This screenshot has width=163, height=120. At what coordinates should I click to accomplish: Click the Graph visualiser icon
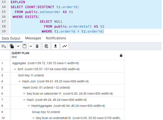click(x=65, y=46)
